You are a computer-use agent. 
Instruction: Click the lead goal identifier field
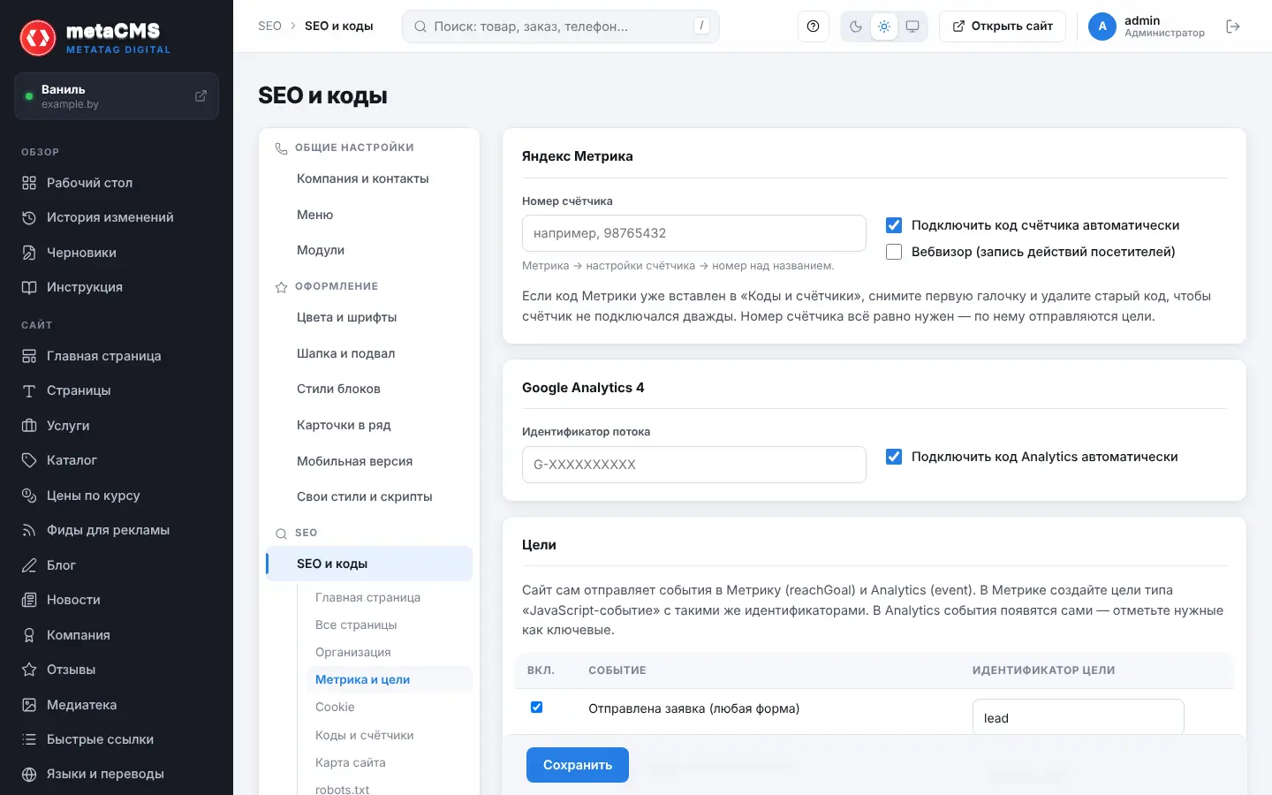(x=1079, y=717)
